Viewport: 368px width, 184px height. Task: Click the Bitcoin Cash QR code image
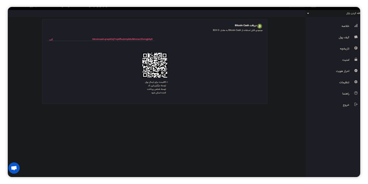point(155,65)
